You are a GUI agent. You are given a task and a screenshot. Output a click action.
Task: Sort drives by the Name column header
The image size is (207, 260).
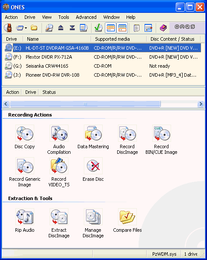pyautogui.click(x=57, y=39)
